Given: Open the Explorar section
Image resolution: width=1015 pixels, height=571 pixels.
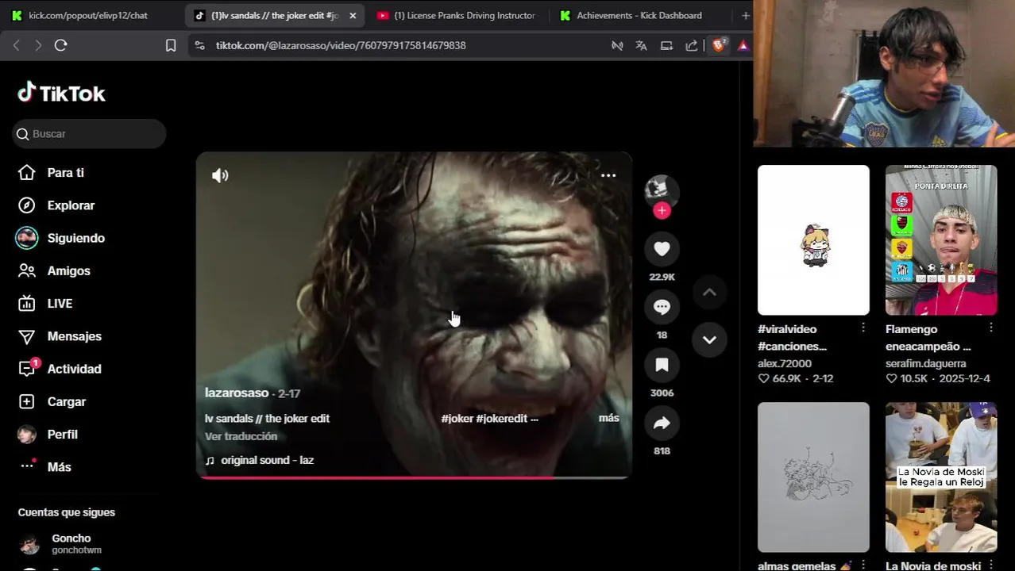Looking at the screenshot, I should click(x=71, y=205).
